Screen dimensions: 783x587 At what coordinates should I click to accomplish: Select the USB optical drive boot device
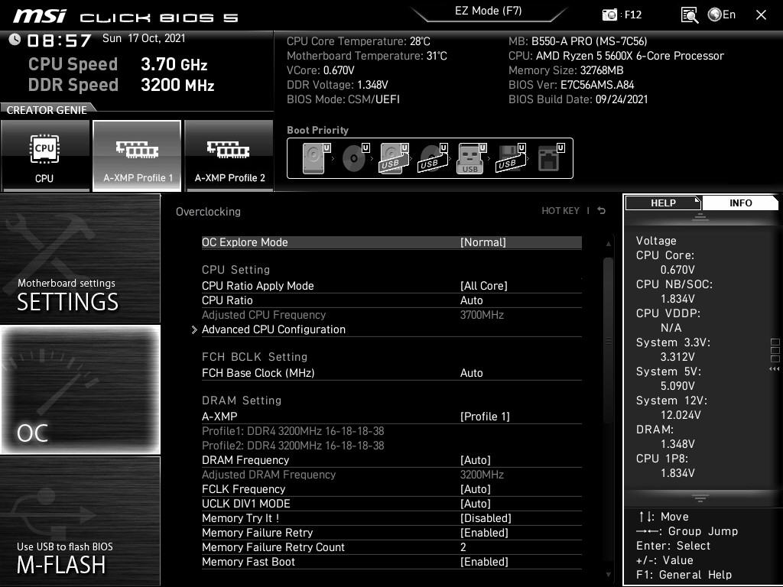click(433, 158)
